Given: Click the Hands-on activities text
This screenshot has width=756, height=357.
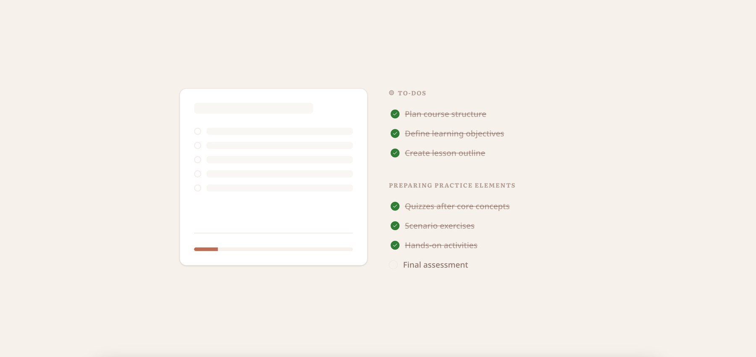Looking at the screenshot, I should pyautogui.click(x=441, y=245).
